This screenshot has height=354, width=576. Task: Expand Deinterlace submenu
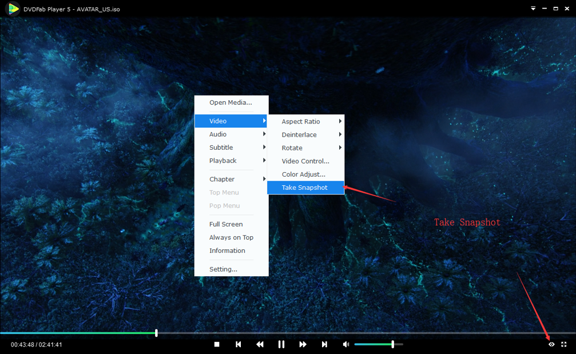[305, 135]
